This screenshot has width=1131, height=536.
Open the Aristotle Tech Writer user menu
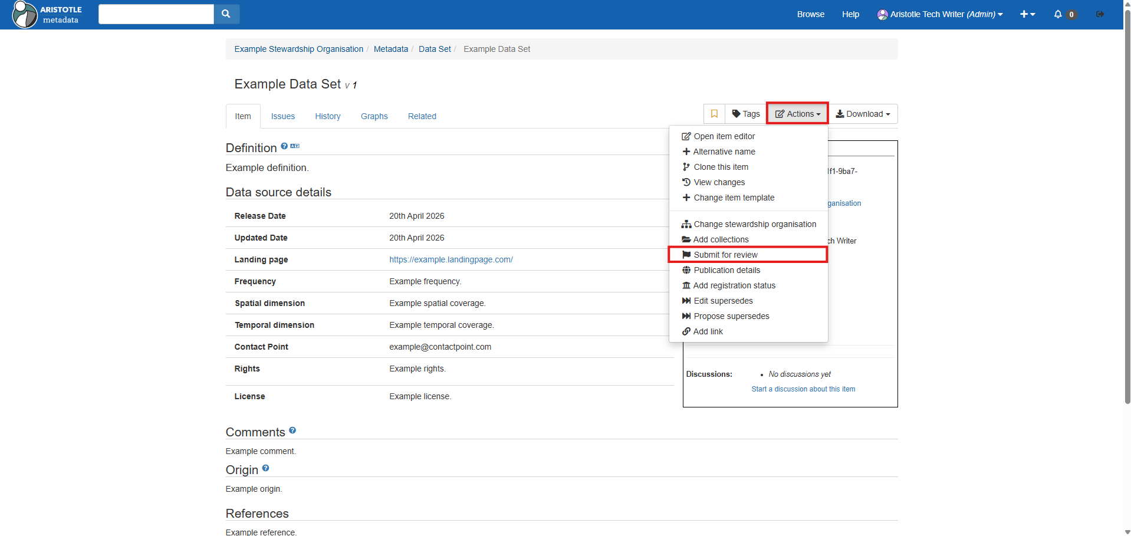click(940, 14)
